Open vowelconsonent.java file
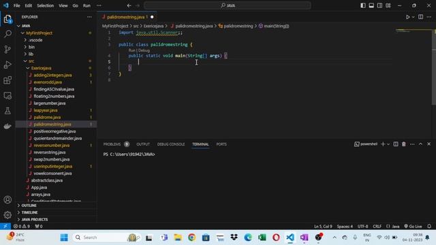This screenshot has height=245, width=436. 52,174
